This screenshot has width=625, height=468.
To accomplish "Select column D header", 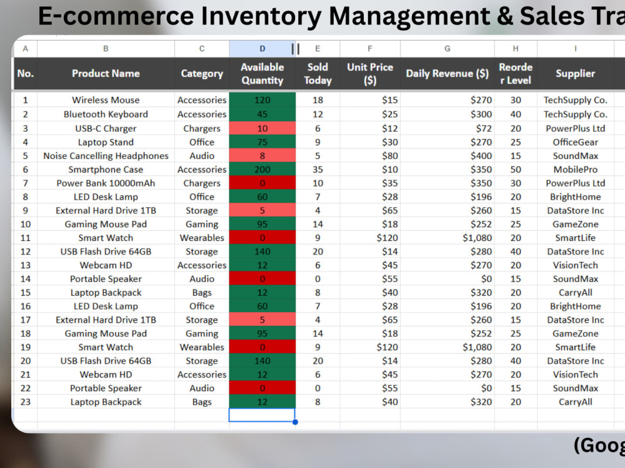I will 262,49.
